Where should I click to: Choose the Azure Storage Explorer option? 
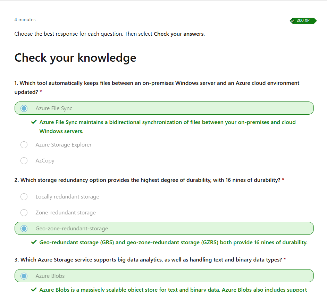point(24,145)
